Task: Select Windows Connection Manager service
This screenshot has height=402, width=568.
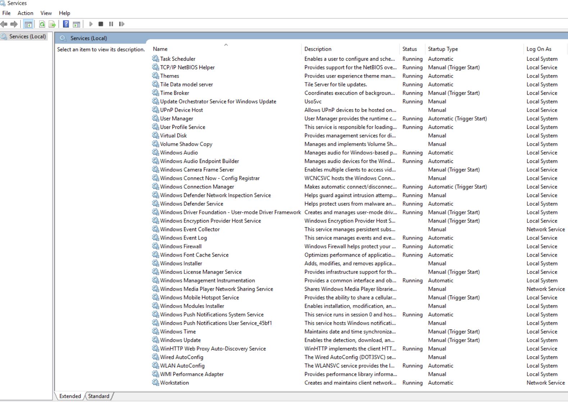Action: tap(197, 187)
